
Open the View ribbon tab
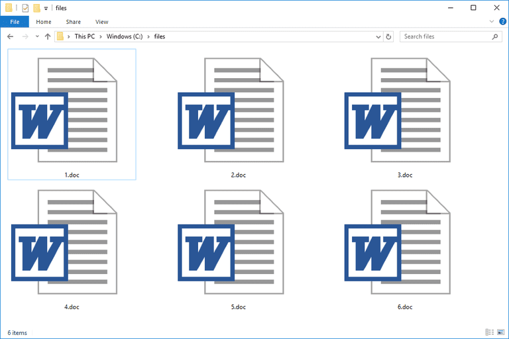tap(101, 22)
